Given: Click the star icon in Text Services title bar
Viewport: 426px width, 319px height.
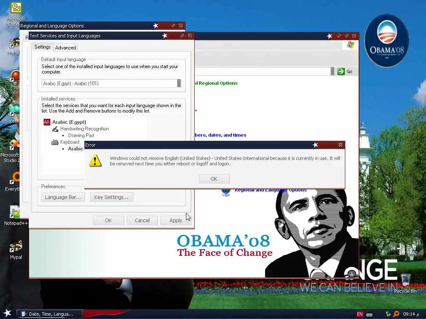Looking at the screenshot, I should pyautogui.click(x=165, y=36).
